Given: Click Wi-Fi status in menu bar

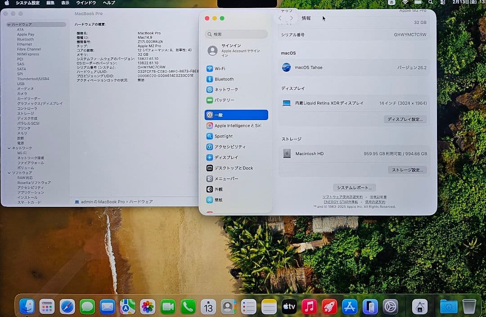Looking at the screenshot, I should [405, 3].
